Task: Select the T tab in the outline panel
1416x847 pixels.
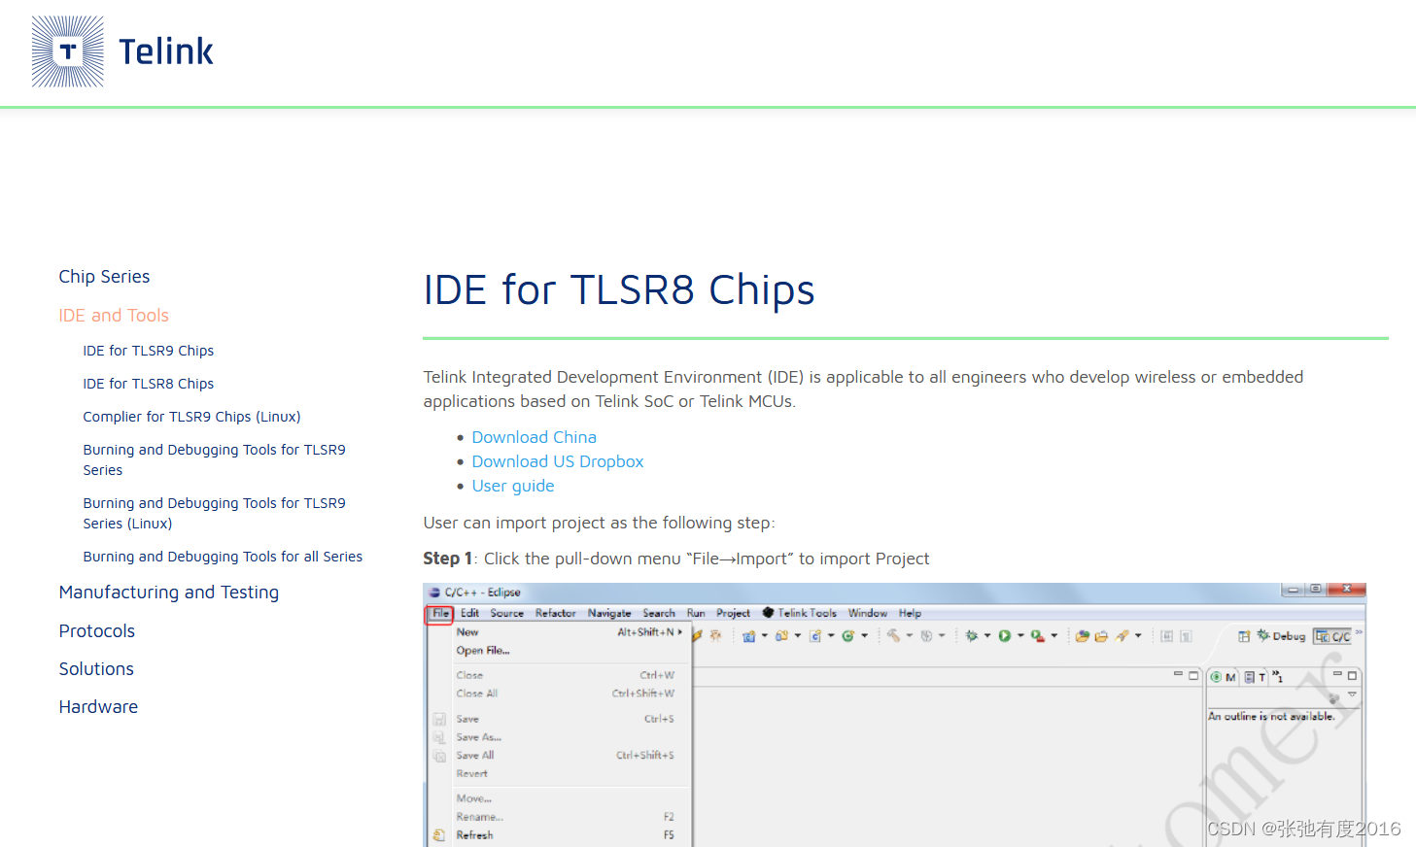Action: [1256, 677]
